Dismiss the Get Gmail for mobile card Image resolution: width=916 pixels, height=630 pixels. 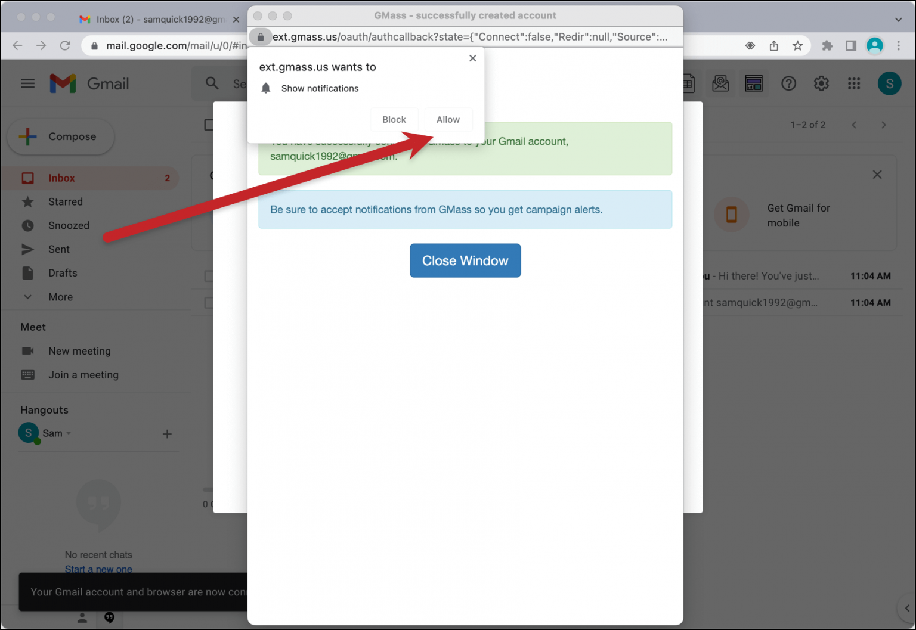pos(877,174)
